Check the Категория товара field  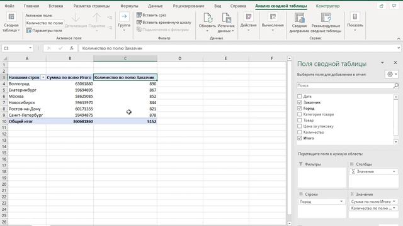tap(300, 114)
